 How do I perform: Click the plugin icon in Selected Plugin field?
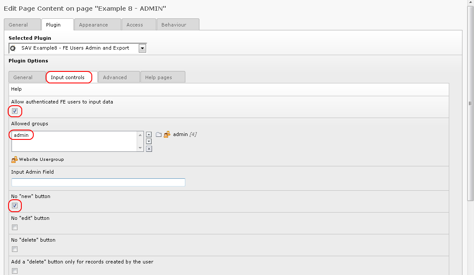13,48
